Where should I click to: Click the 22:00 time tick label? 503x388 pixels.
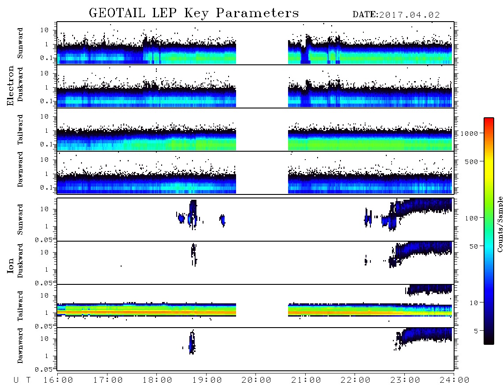coord(355,380)
